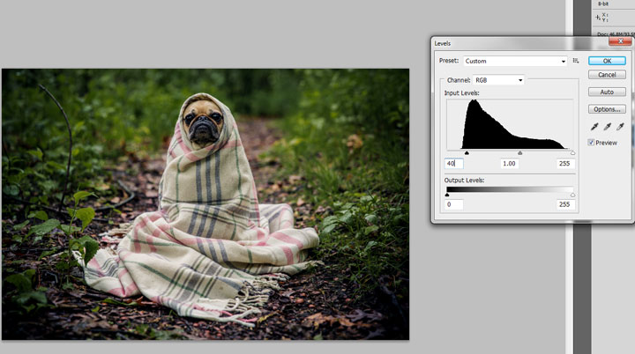The image size is (635, 354).
Task: Focus the input highlight field 255
Action: coord(565,164)
